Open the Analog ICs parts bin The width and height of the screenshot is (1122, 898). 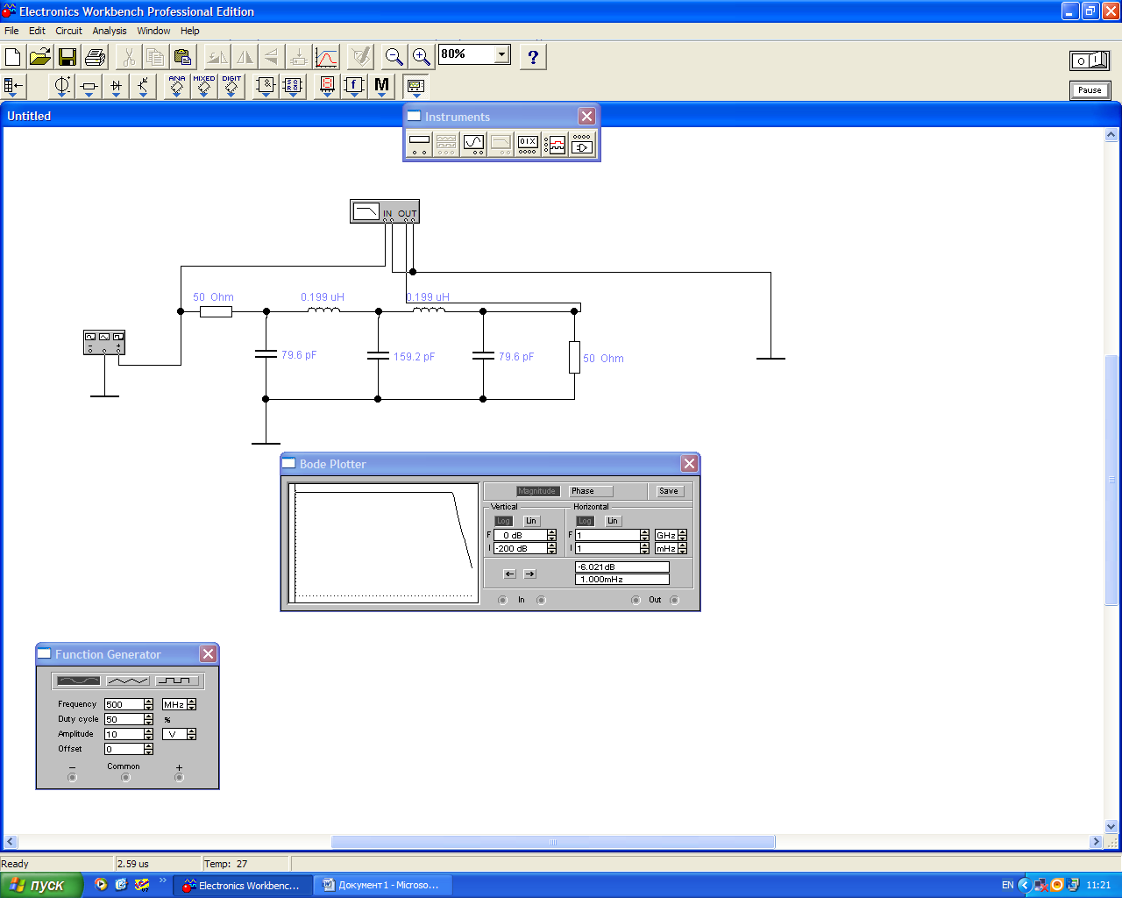(177, 86)
